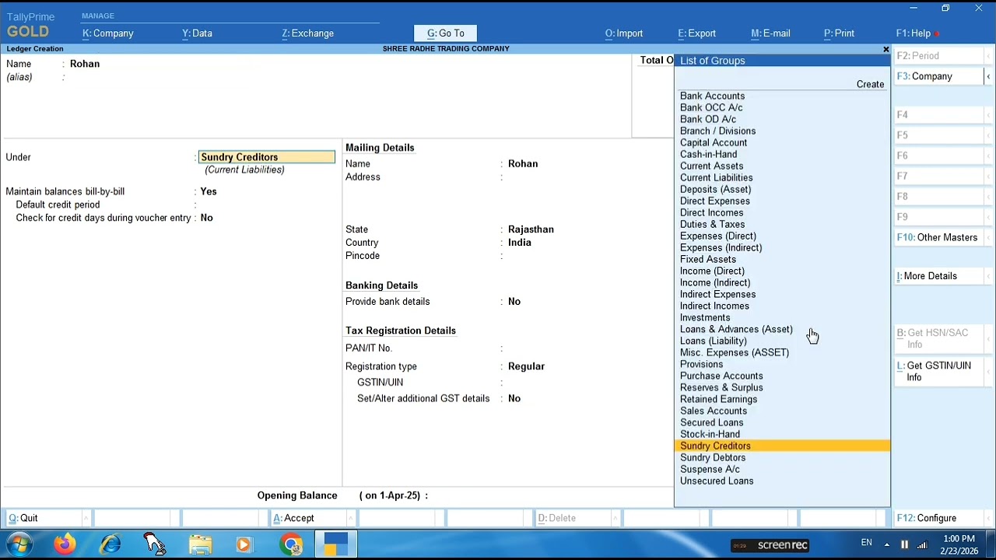
Task: Open File Explorer folder icon in taskbar
Action: pos(200,544)
